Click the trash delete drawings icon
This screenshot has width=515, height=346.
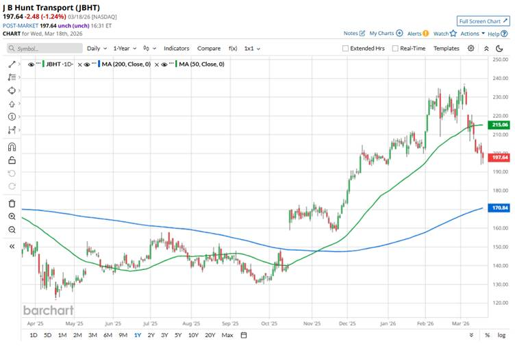coord(12,203)
